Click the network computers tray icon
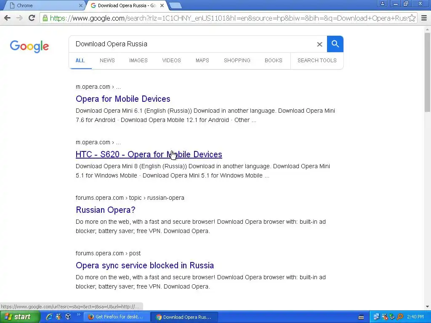Viewport: 431px width, 323px height. coord(376,317)
